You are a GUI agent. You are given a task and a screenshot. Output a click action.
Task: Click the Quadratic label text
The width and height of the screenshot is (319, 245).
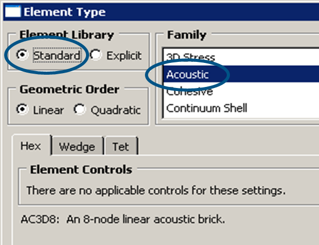116,110
